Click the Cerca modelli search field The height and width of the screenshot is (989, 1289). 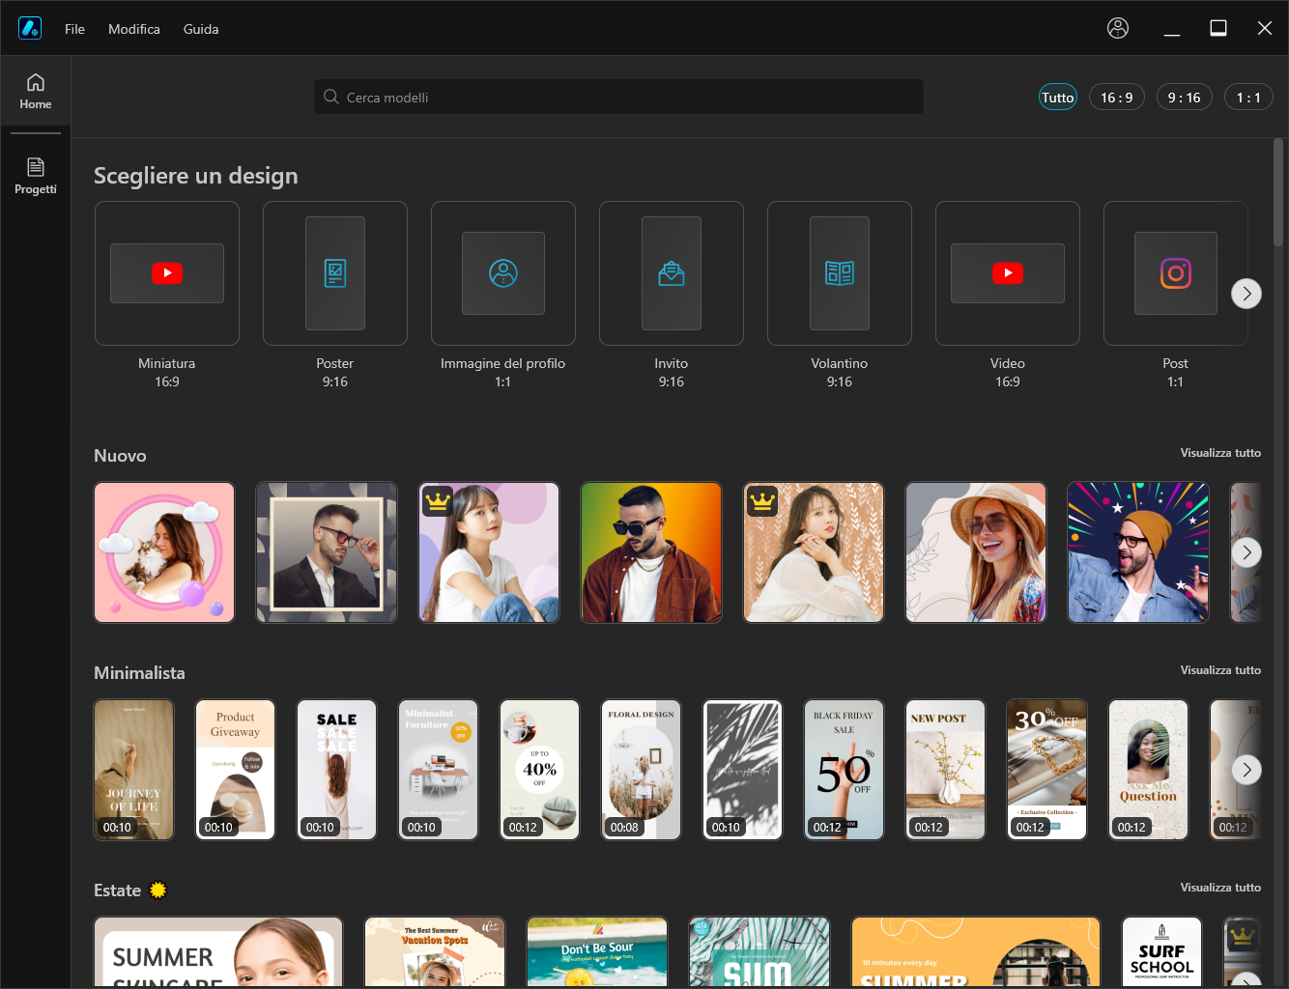pos(618,97)
